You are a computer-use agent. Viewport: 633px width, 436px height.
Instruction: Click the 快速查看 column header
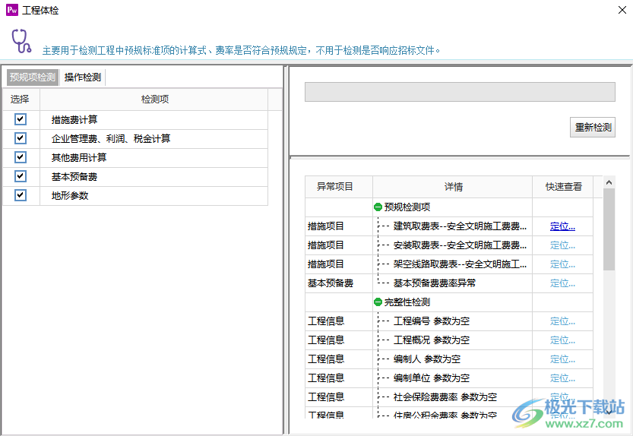[x=563, y=187]
